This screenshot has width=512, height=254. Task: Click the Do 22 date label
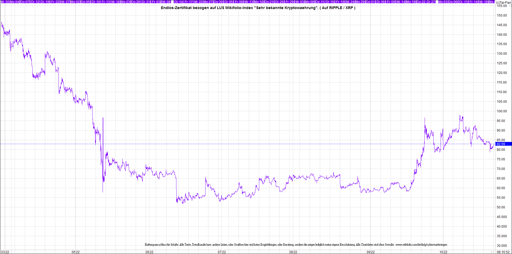(x=421, y=2)
